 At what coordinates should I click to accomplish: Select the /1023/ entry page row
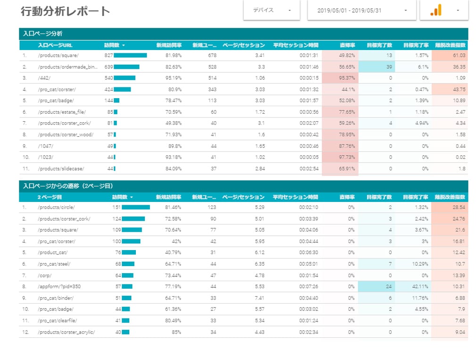coord(243,157)
